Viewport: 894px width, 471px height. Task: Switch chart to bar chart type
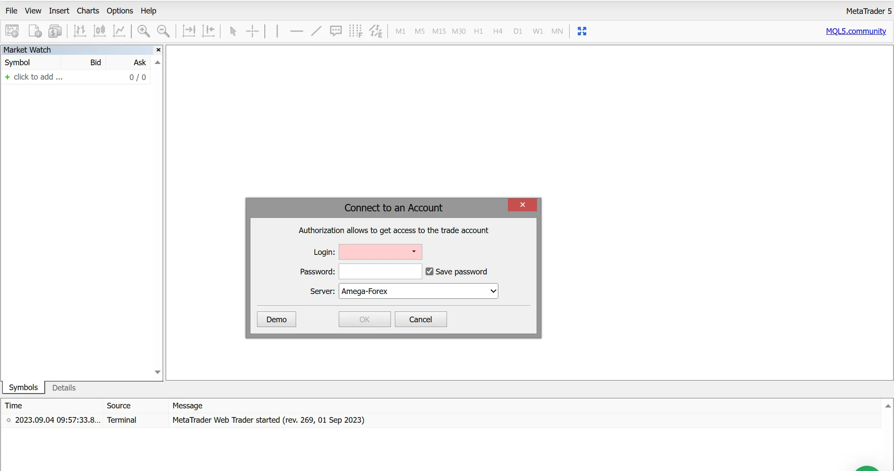pos(80,31)
